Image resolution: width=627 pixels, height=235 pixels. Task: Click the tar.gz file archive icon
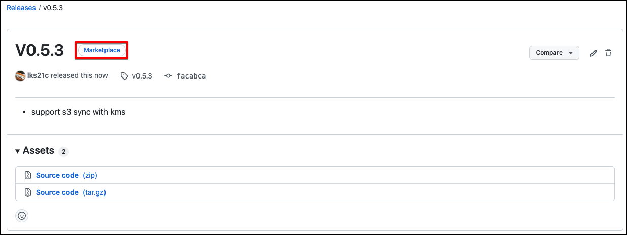28,192
